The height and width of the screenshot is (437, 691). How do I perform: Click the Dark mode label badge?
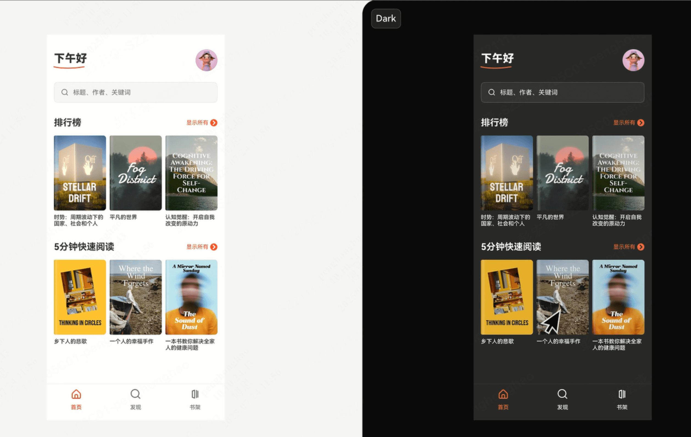386,19
